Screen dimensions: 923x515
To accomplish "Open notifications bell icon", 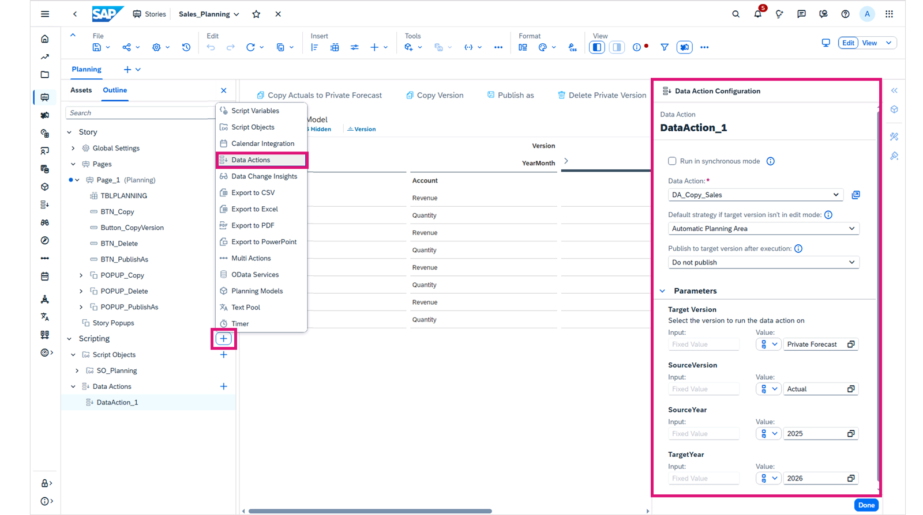I will (757, 14).
